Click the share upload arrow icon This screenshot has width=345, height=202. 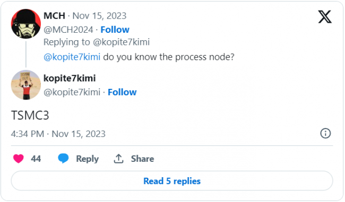point(118,159)
